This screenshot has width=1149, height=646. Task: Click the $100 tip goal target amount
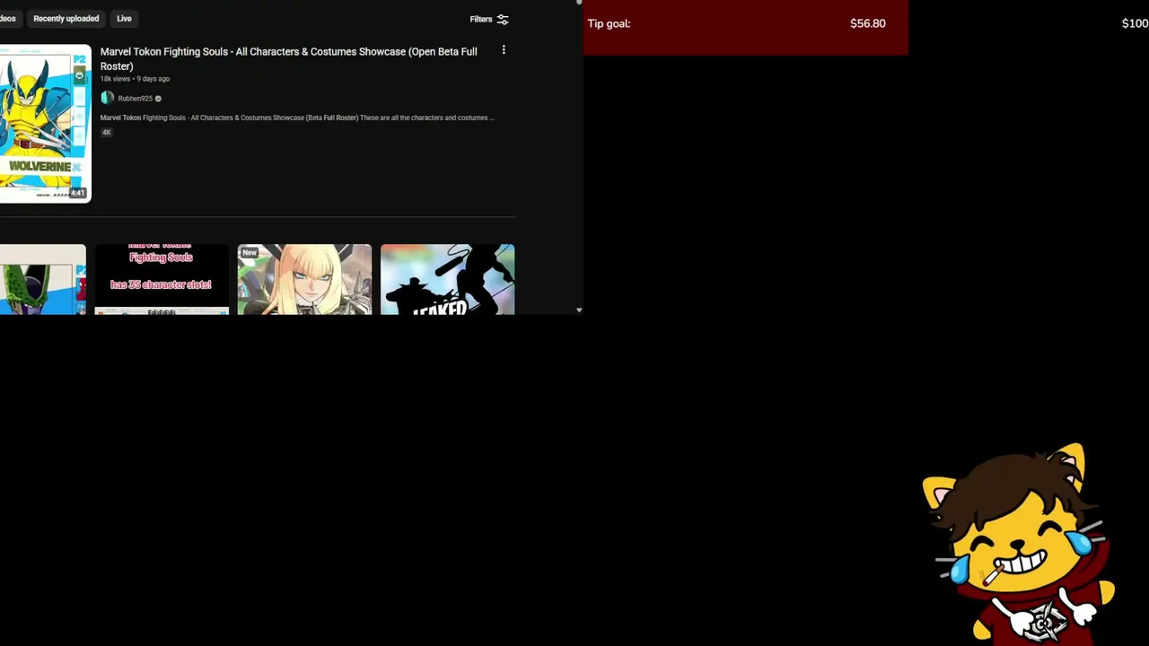[x=1135, y=23]
